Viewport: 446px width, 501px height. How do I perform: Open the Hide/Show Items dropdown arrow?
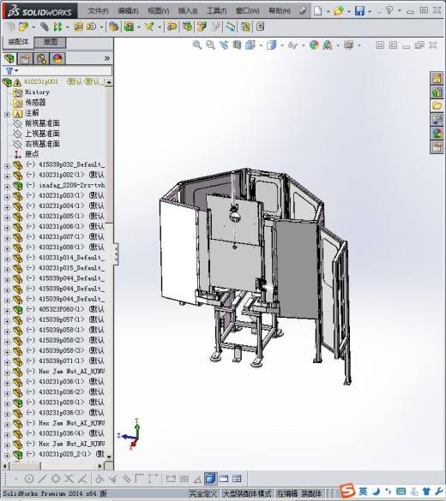[304, 45]
